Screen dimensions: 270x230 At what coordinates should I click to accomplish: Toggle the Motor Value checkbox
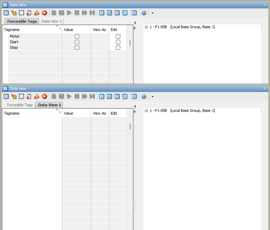[x=77, y=37]
